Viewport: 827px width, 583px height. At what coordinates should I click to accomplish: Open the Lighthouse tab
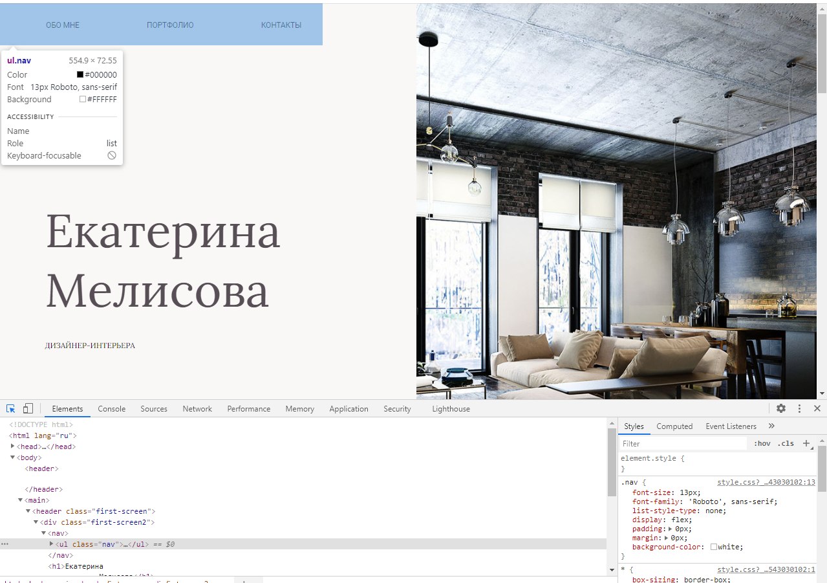tap(451, 409)
